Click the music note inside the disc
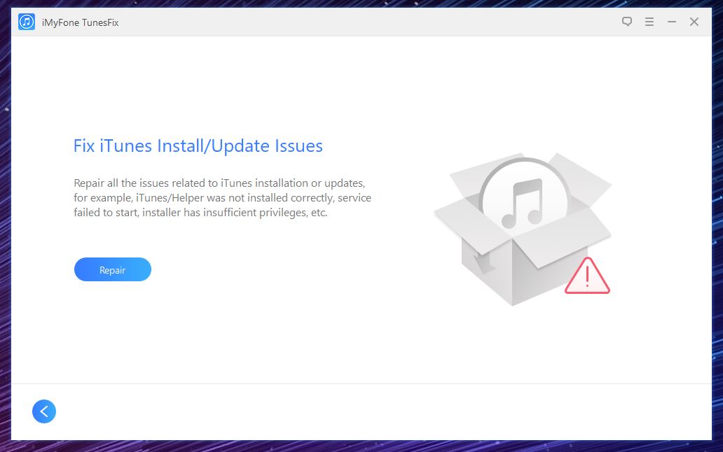This screenshot has height=452, width=723. click(x=523, y=203)
